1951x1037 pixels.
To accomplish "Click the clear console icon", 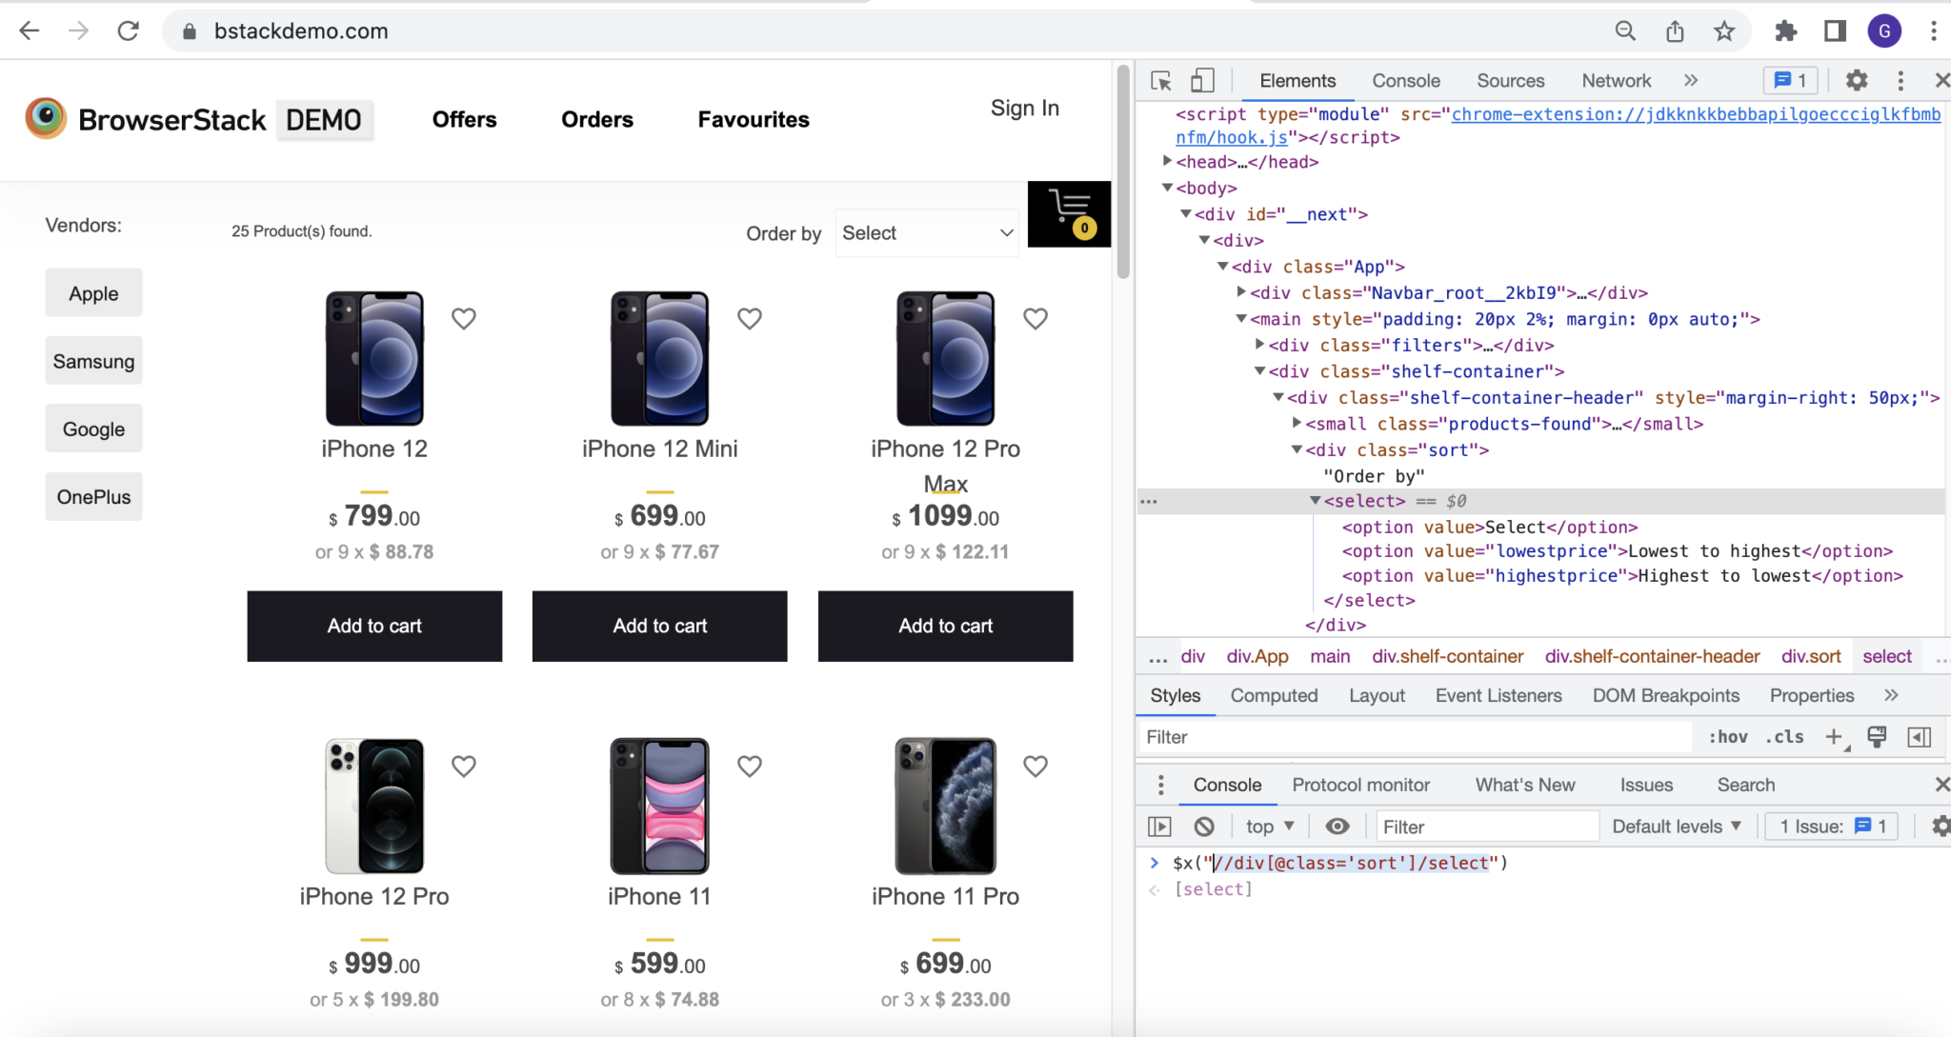I will 1204,827.
